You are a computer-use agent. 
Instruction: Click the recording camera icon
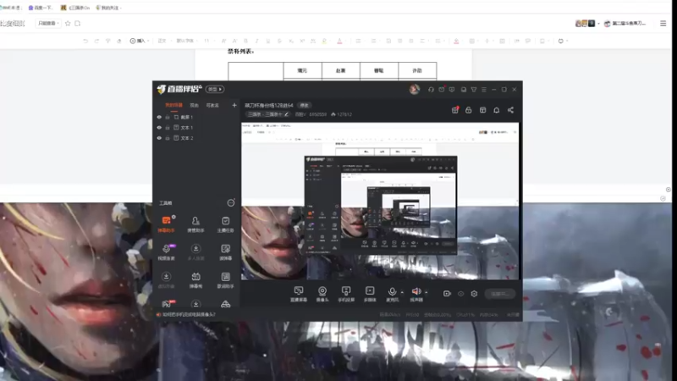(x=447, y=294)
